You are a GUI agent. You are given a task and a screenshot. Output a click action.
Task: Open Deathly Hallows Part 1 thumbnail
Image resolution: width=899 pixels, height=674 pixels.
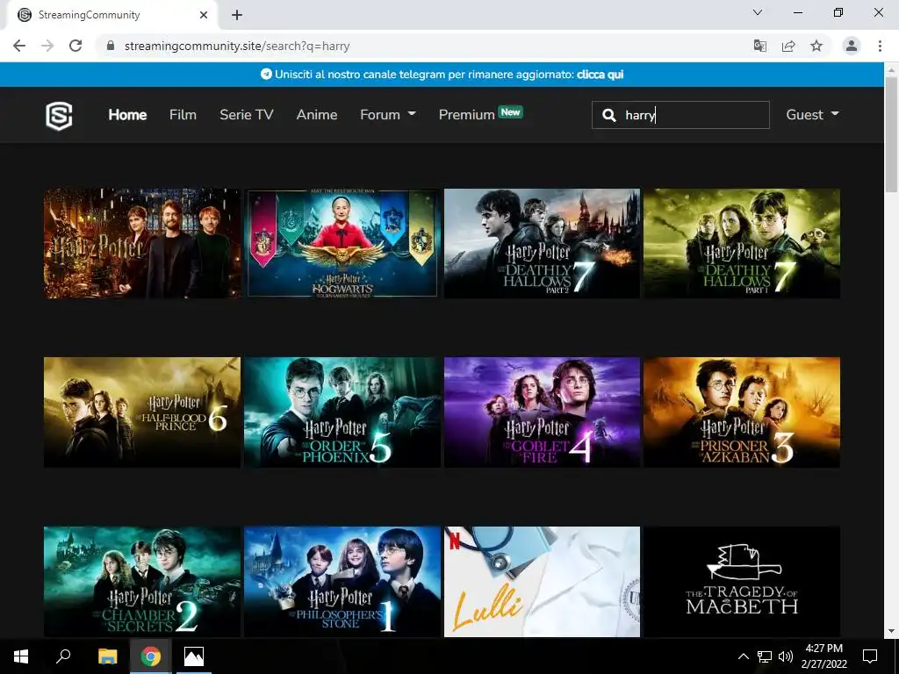point(742,243)
